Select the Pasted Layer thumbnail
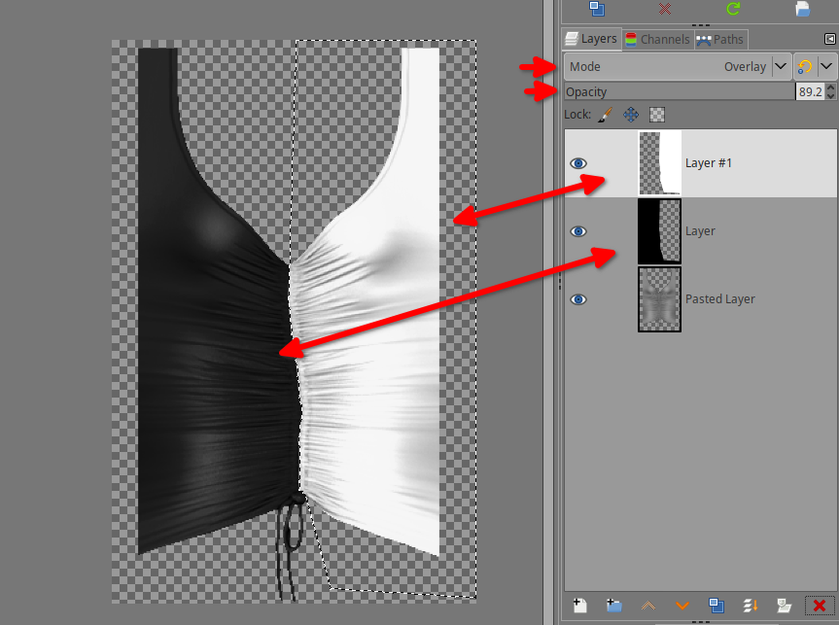839x625 pixels. (x=659, y=299)
